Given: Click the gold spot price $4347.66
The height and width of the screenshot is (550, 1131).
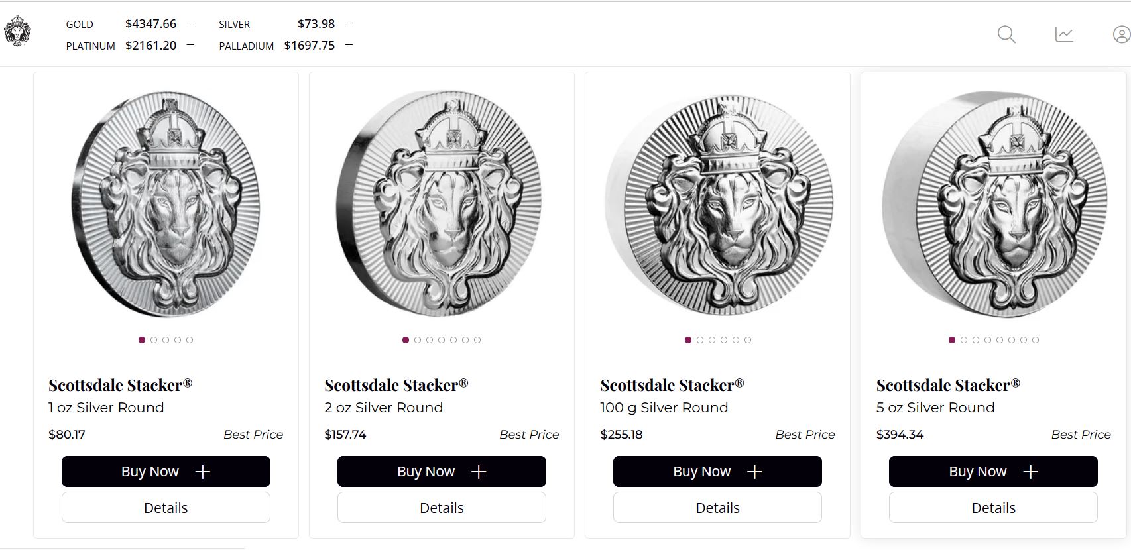Looking at the screenshot, I should [150, 24].
